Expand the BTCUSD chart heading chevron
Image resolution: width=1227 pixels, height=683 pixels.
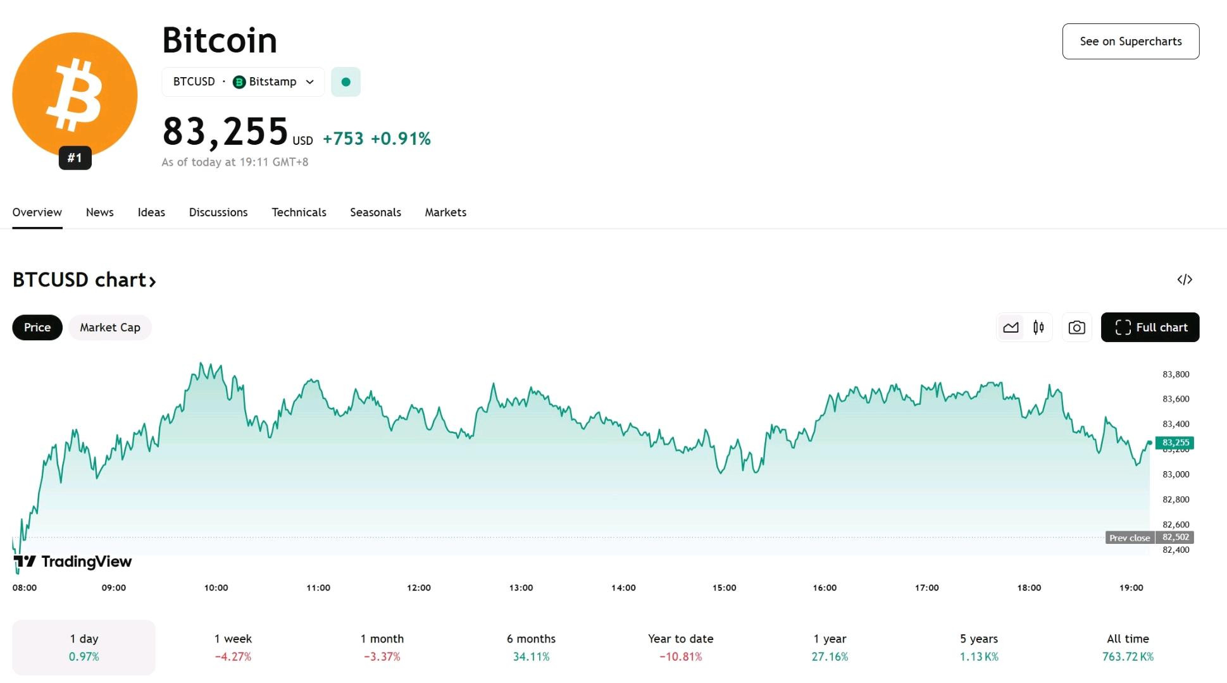pyautogui.click(x=152, y=281)
